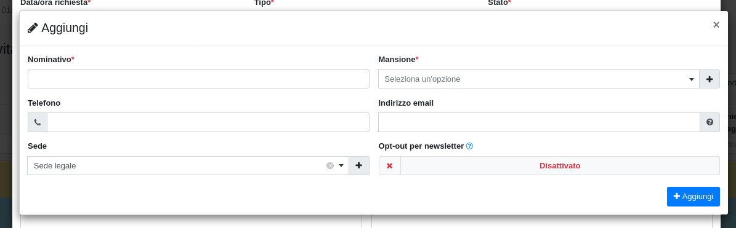
Task: Click the Opt-out per newsletter label text
Action: (421, 146)
